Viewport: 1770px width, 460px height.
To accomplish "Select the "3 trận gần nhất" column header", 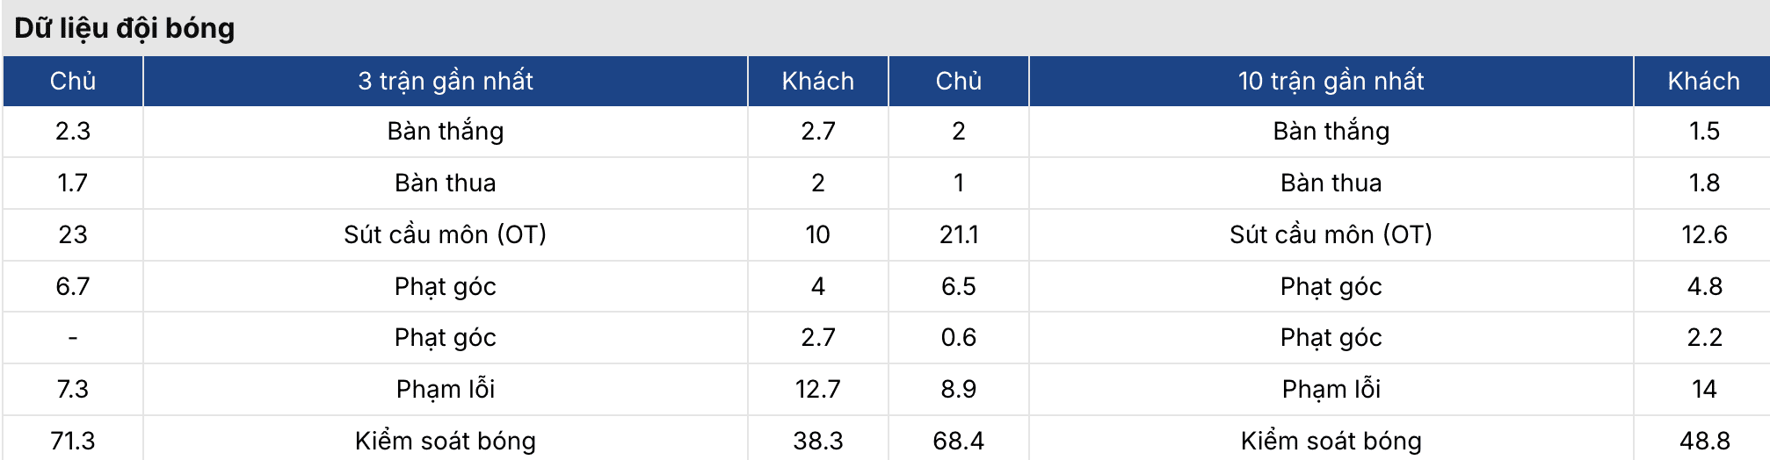I will [x=445, y=81].
